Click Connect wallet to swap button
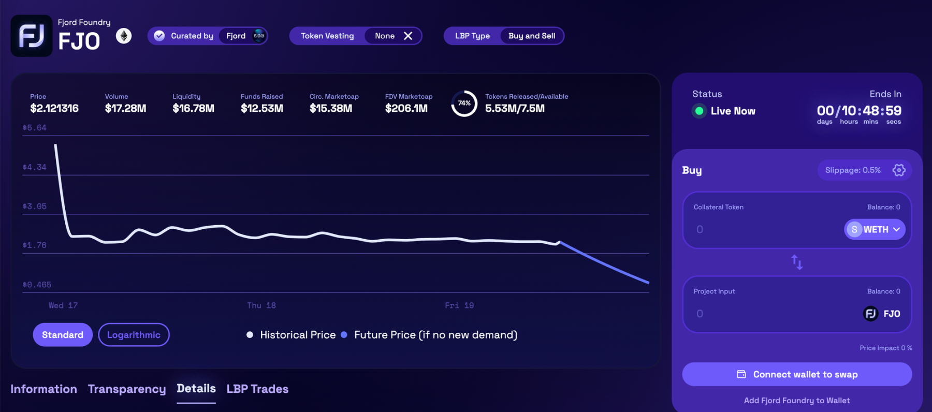Screen dimensions: 932x412 coord(797,374)
